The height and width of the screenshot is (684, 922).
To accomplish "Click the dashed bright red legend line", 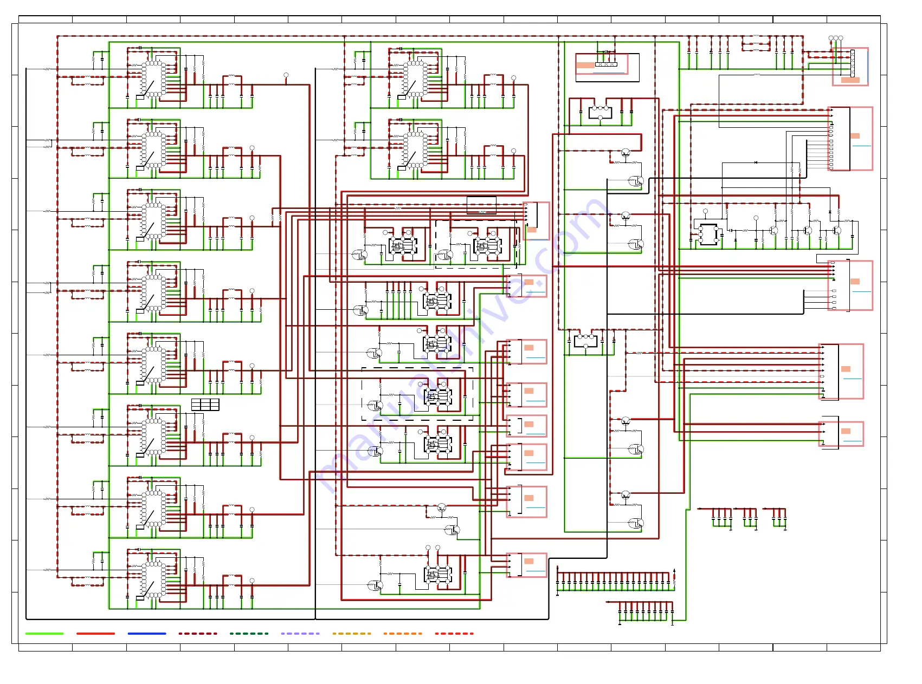I will click(x=454, y=633).
